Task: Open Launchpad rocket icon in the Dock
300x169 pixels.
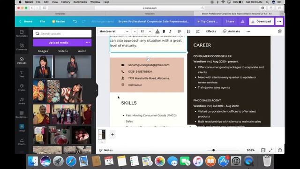Action: [x=58, y=161]
